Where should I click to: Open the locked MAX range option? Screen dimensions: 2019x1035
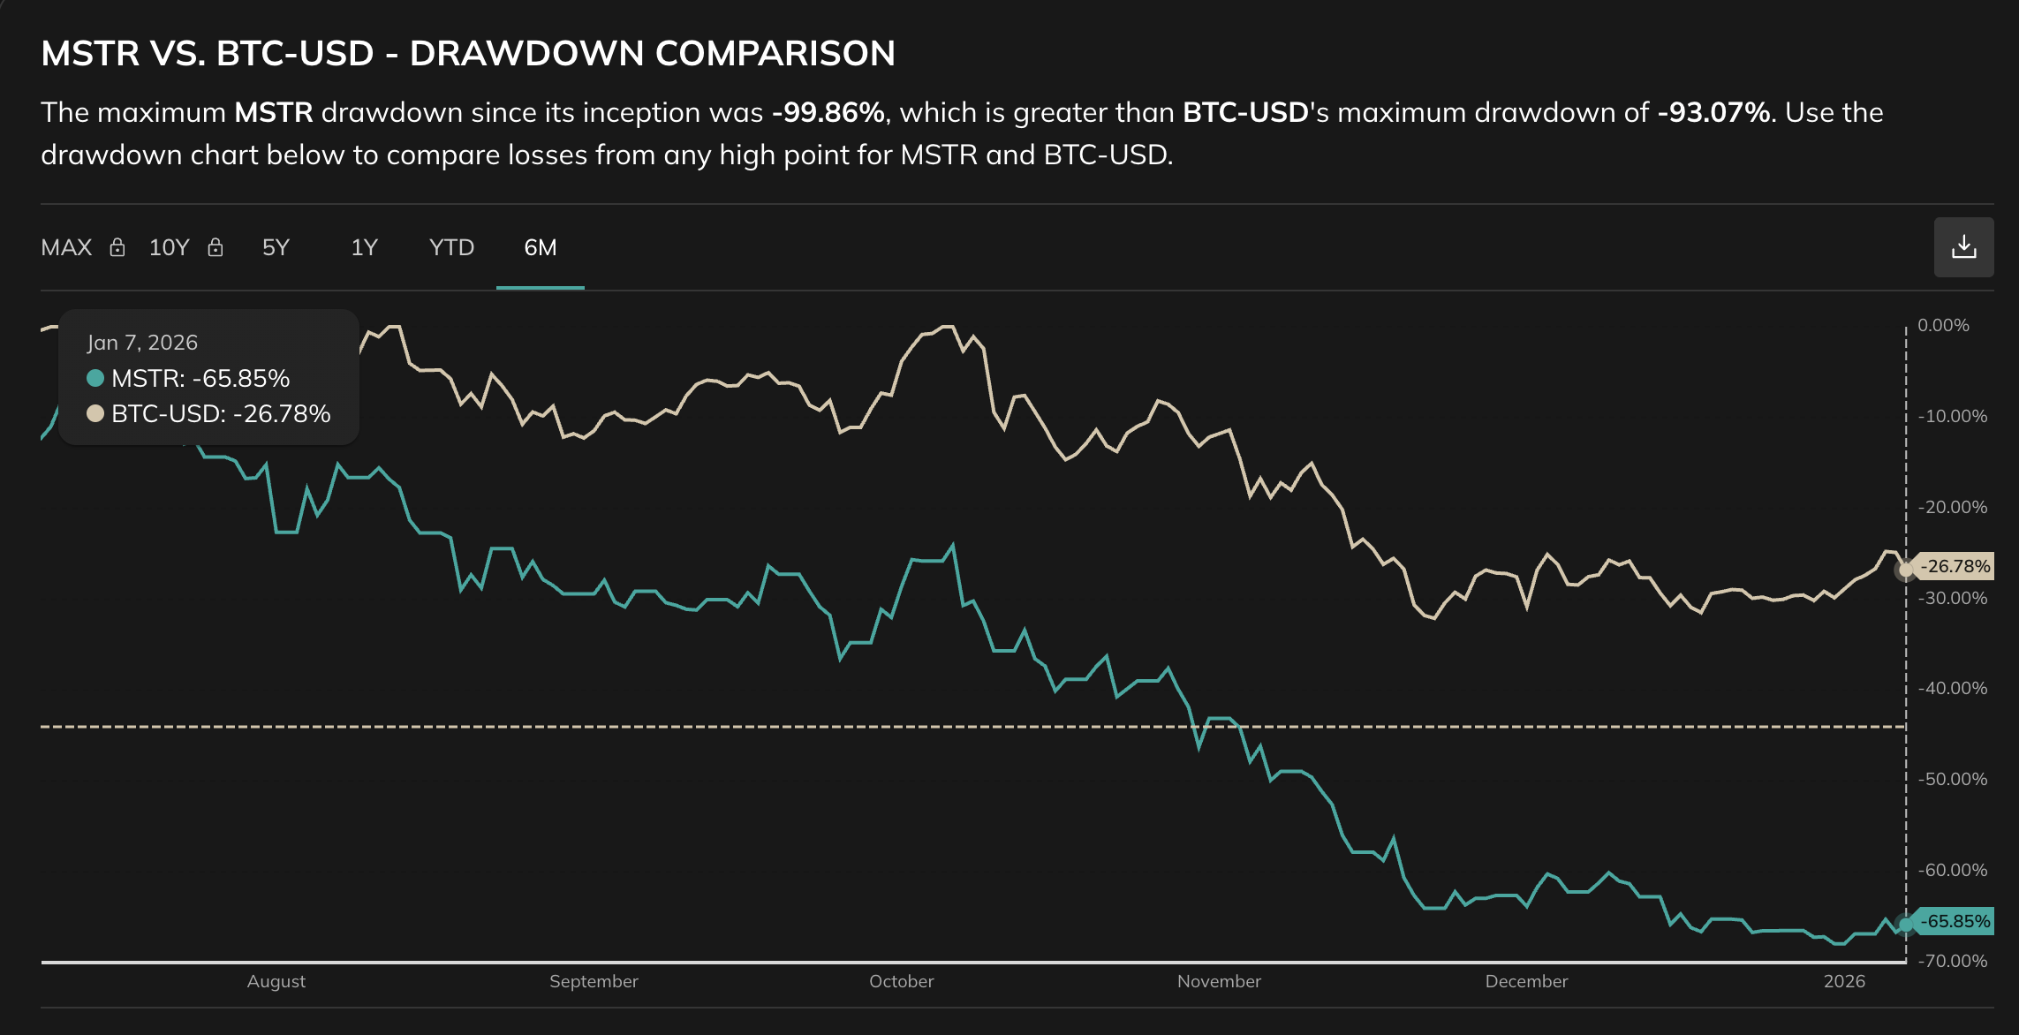pos(66,248)
